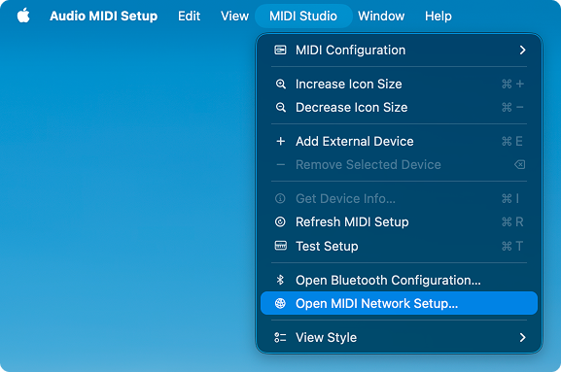Choose Refresh MIDI Setup
This screenshot has height=372, width=561.
click(399, 221)
